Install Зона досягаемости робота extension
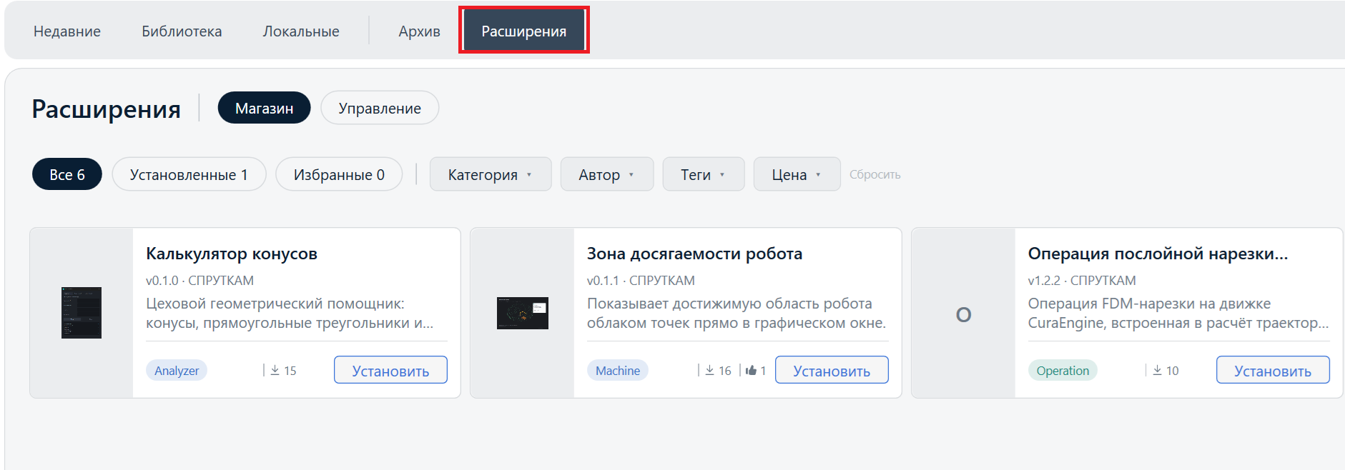Screen dimensions: 1345x470 (832, 370)
